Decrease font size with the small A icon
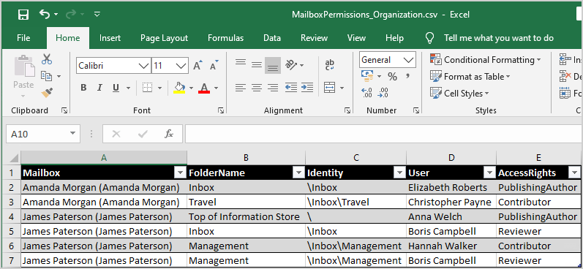The height and width of the screenshot is (269, 583). click(214, 65)
